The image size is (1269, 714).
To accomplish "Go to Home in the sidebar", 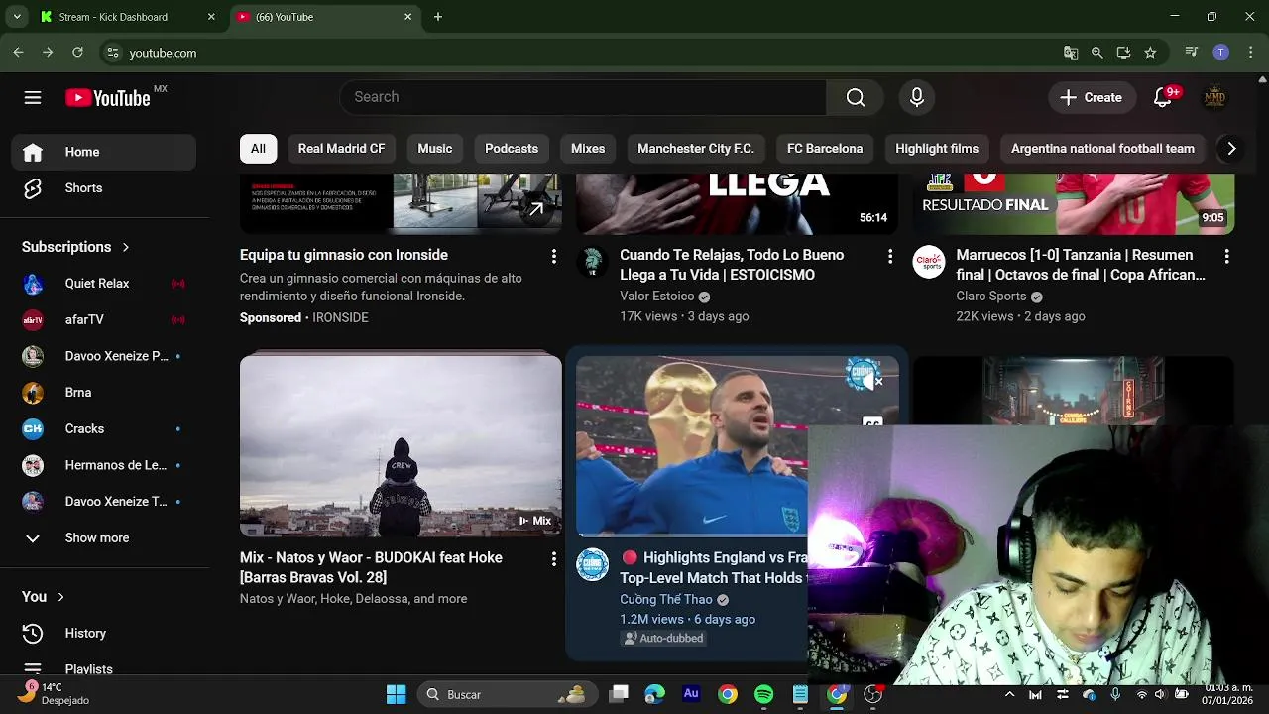I will [x=103, y=152].
